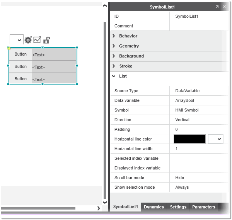
Task: Pop out the SymbolList1 properties panel
Action: [x=217, y=7]
